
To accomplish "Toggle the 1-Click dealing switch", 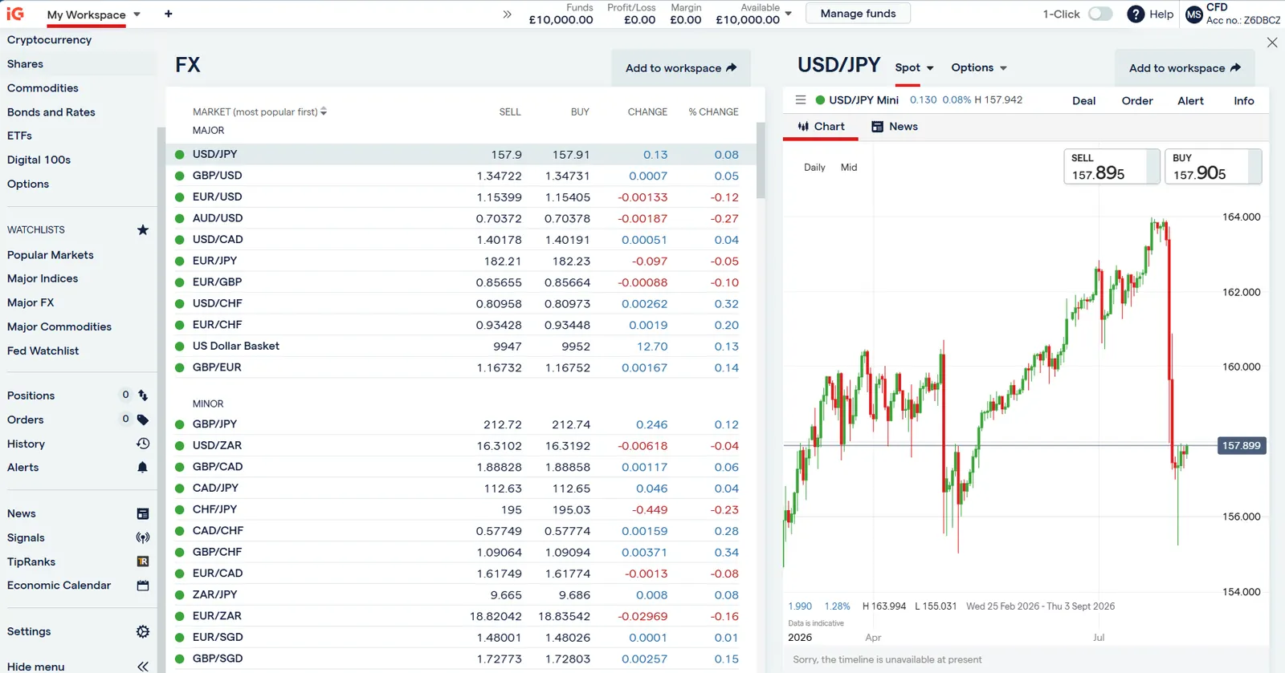I will [x=1100, y=14].
